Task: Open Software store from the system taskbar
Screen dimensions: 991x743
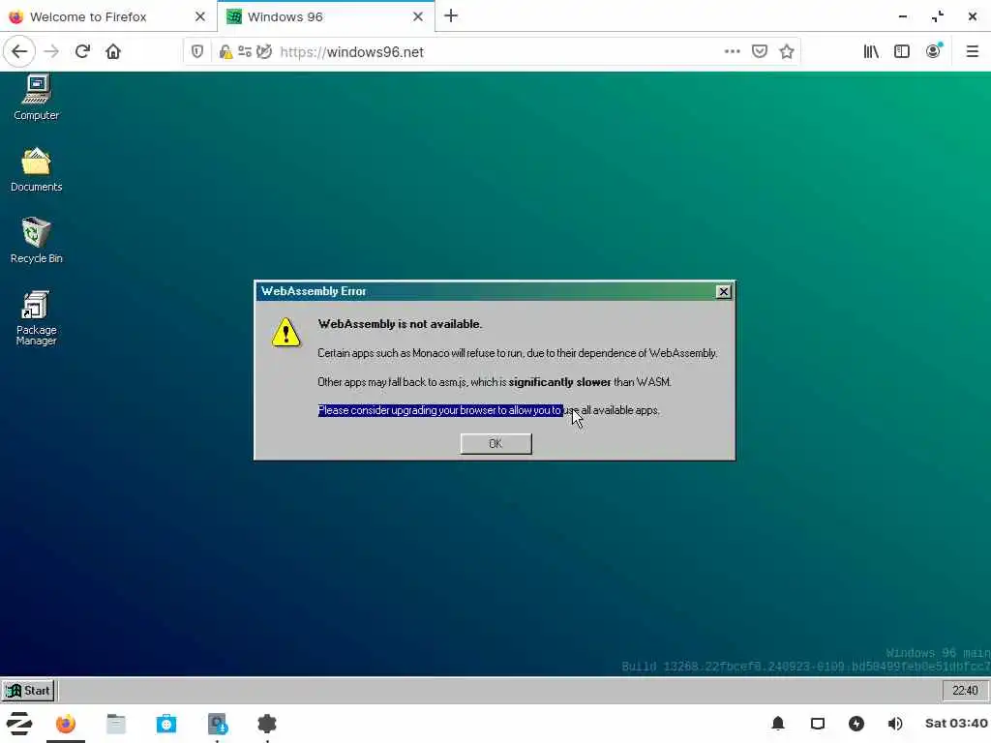Action: [x=166, y=724]
